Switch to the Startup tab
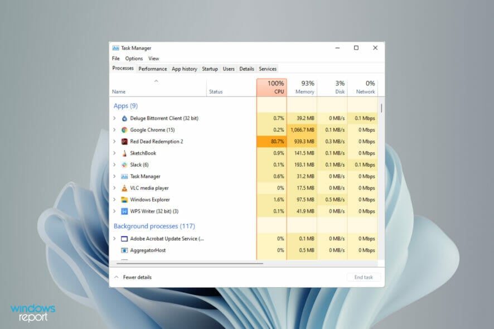The height and width of the screenshot is (329, 494). point(210,69)
